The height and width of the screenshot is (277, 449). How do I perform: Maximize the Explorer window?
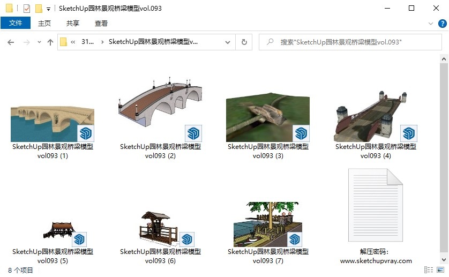pyautogui.click(x=411, y=9)
